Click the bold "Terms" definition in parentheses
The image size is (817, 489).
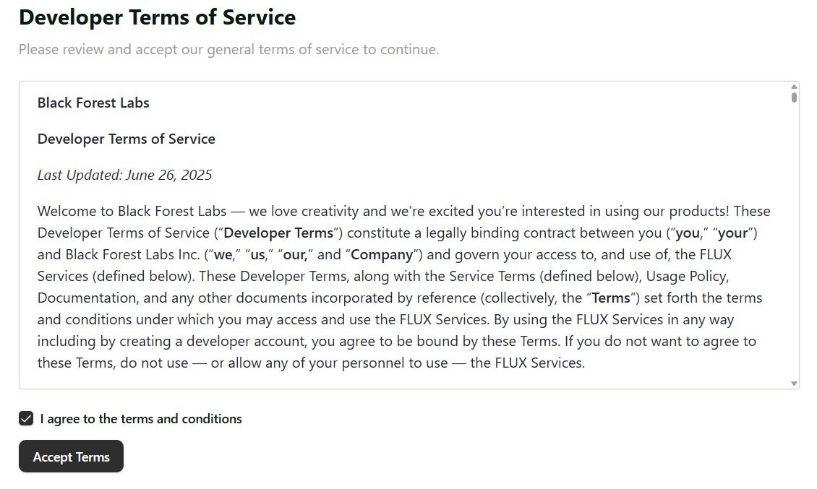[611, 298]
